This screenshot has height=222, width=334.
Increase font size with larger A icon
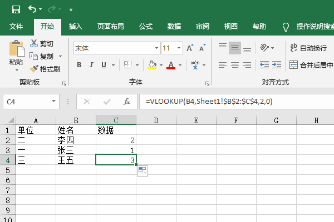pos(190,48)
